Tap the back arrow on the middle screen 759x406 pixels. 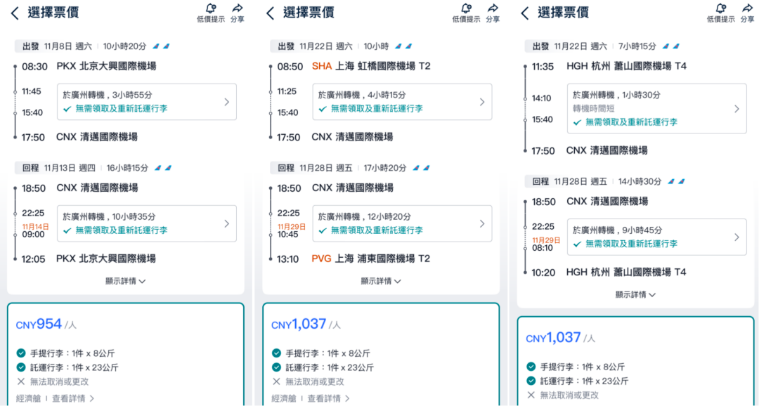pyautogui.click(x=270, y=13)
